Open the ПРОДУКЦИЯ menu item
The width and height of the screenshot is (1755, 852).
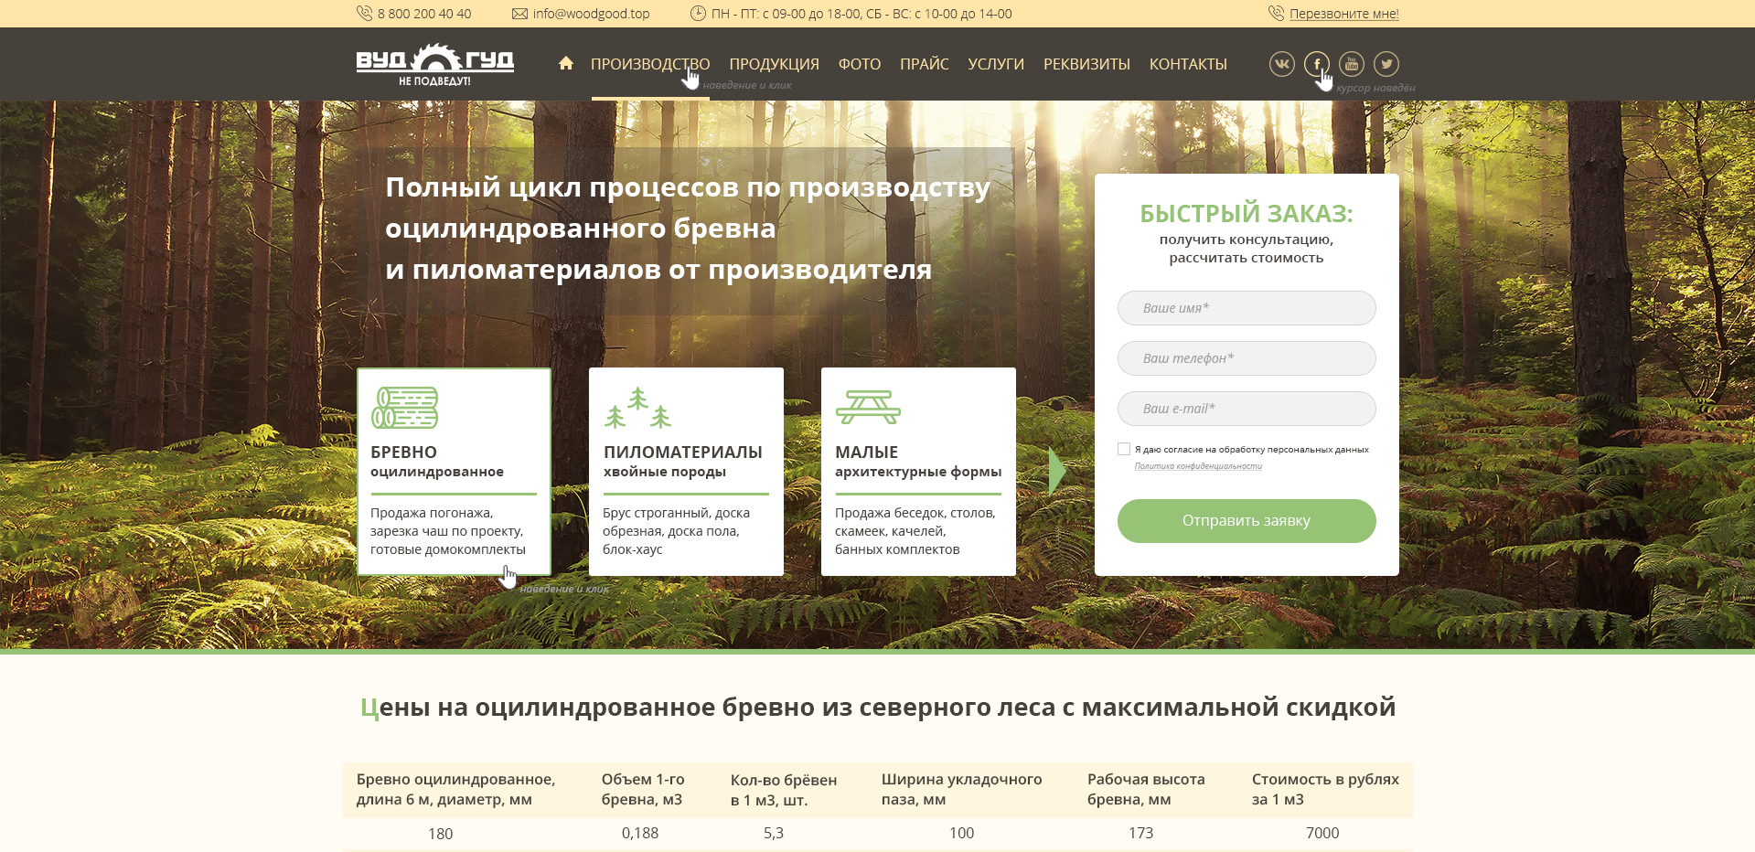(775, 64)
